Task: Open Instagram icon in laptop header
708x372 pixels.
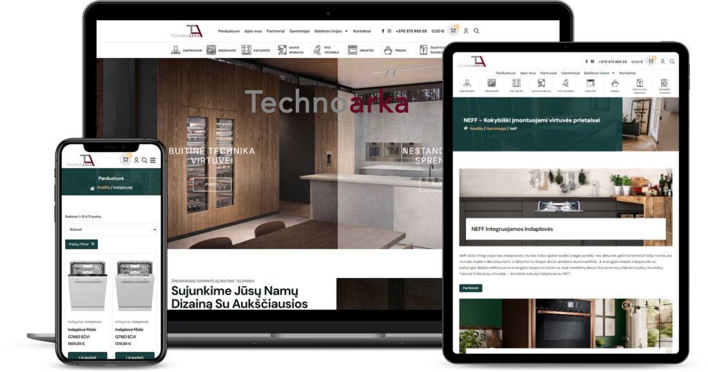Action: click(389, 31)
